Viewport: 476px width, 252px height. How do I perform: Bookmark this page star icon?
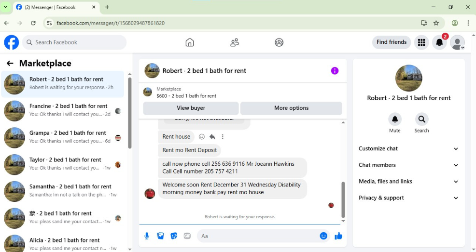(x=436, y=23)
